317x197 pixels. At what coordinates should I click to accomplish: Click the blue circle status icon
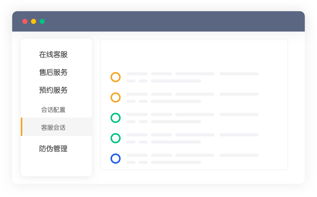pyautogui.click(x=116, y=159)
